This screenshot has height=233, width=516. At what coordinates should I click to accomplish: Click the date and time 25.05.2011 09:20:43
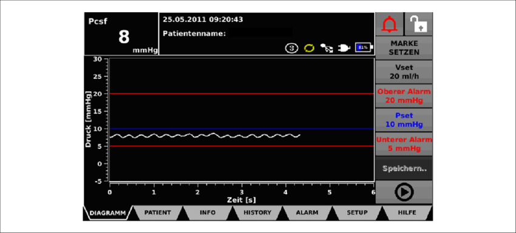tap(203, 19)
